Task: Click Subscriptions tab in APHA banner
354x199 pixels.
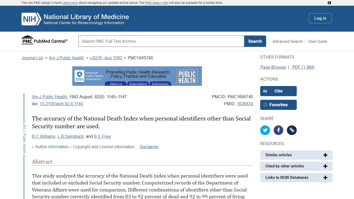Action: click(x=138, y=84)
